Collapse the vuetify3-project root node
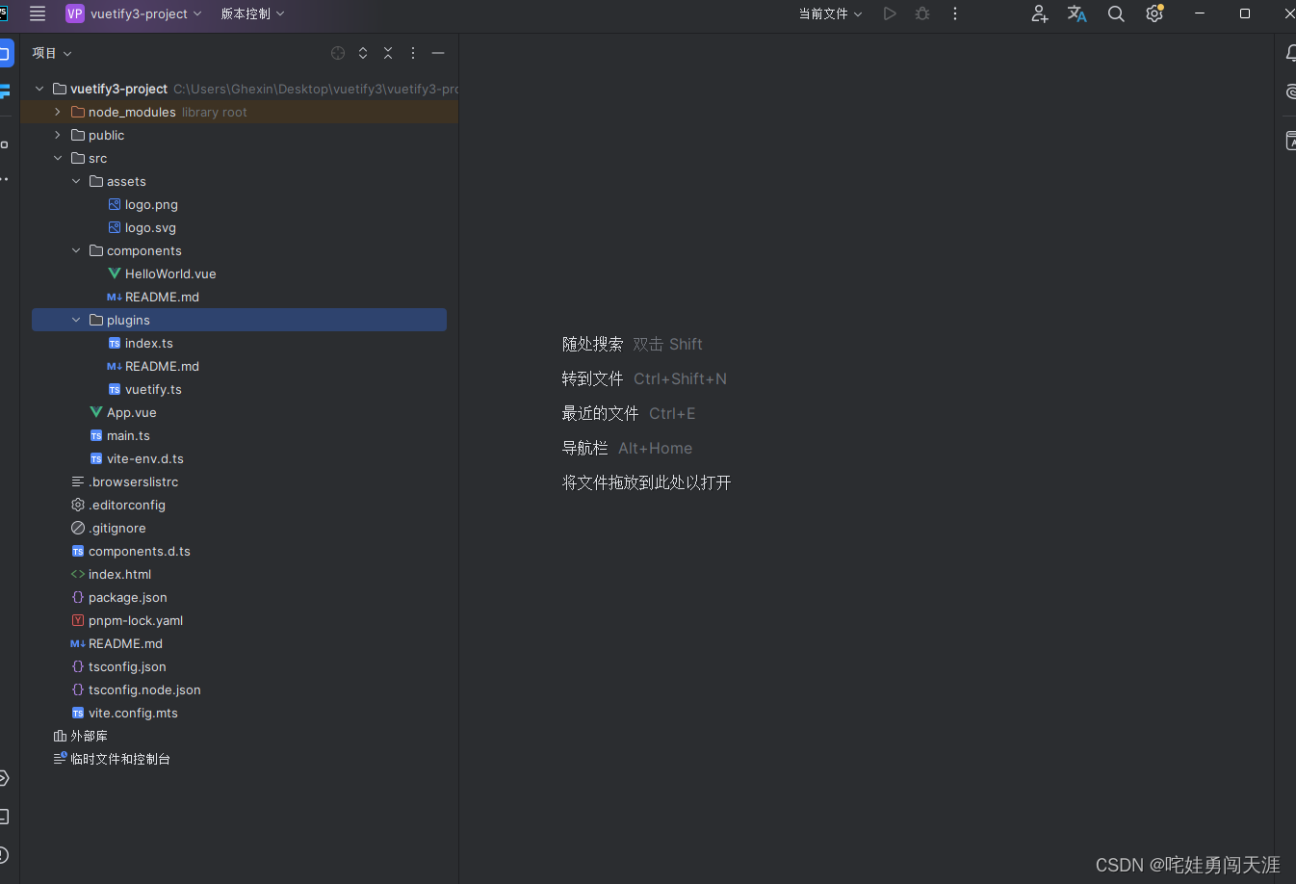1296x884 pixels. point(39,89)
